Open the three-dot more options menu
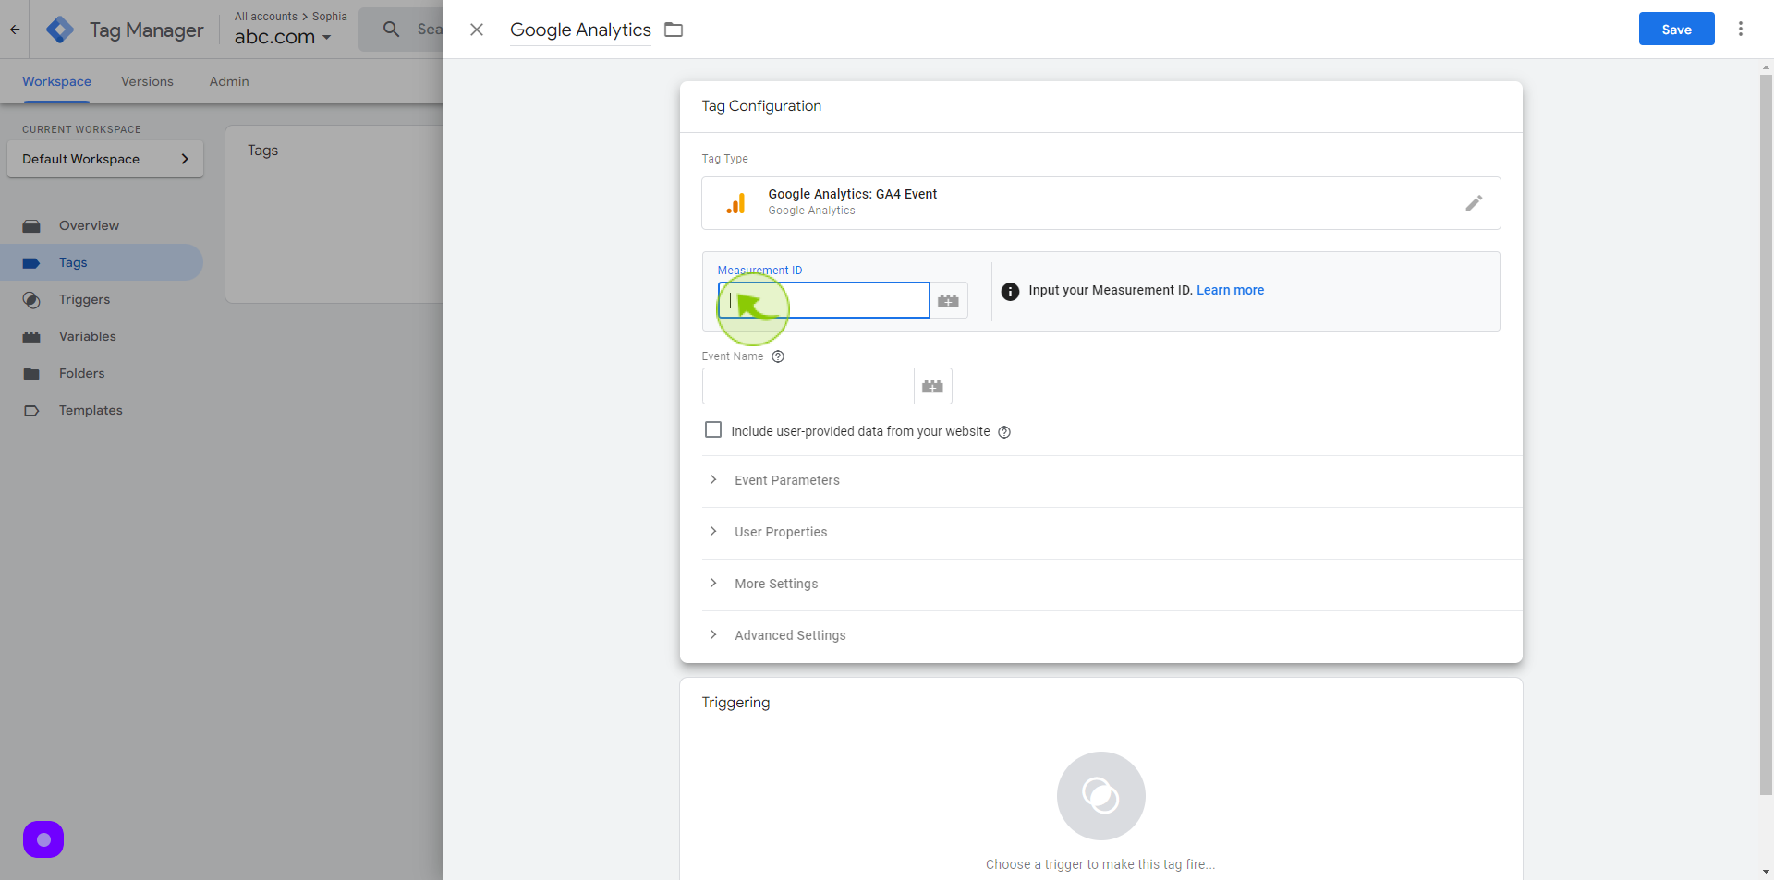 (1741, 29)
